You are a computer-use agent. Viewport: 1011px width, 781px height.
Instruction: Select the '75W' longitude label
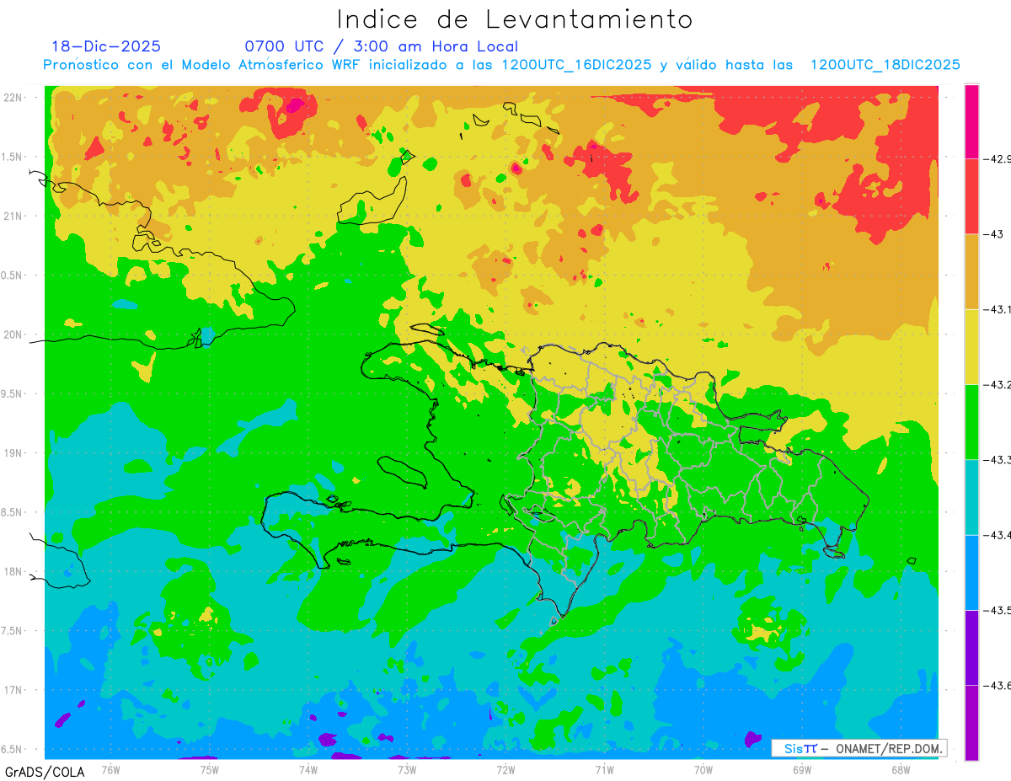210,769
